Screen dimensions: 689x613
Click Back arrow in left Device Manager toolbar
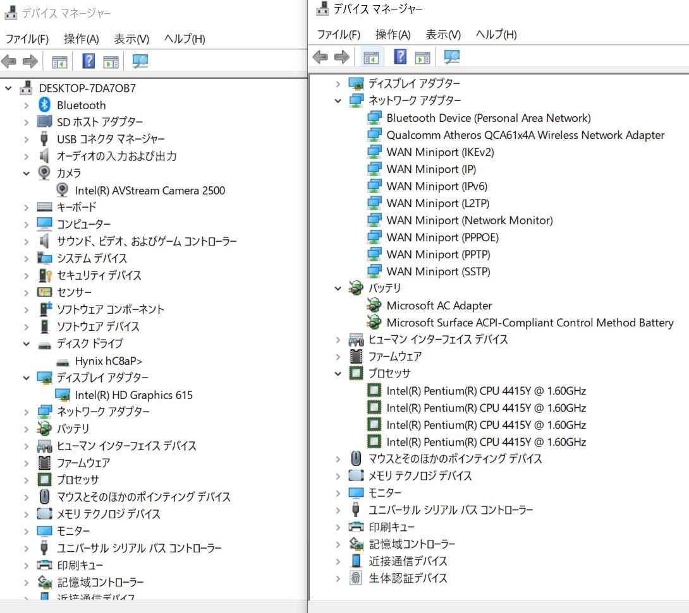coord(9,61)
